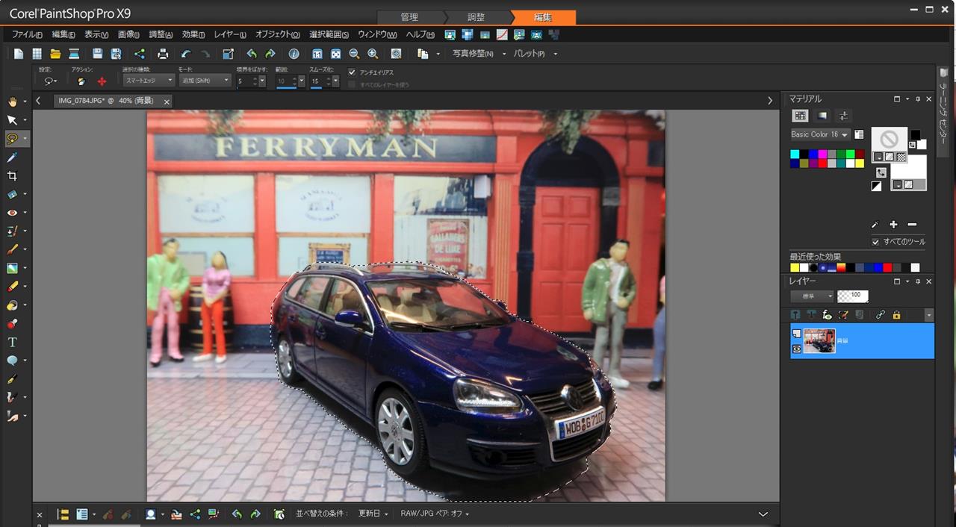Select the Red Eye tool
This screenshot has height=527, width=956.
tap(12, 213)
